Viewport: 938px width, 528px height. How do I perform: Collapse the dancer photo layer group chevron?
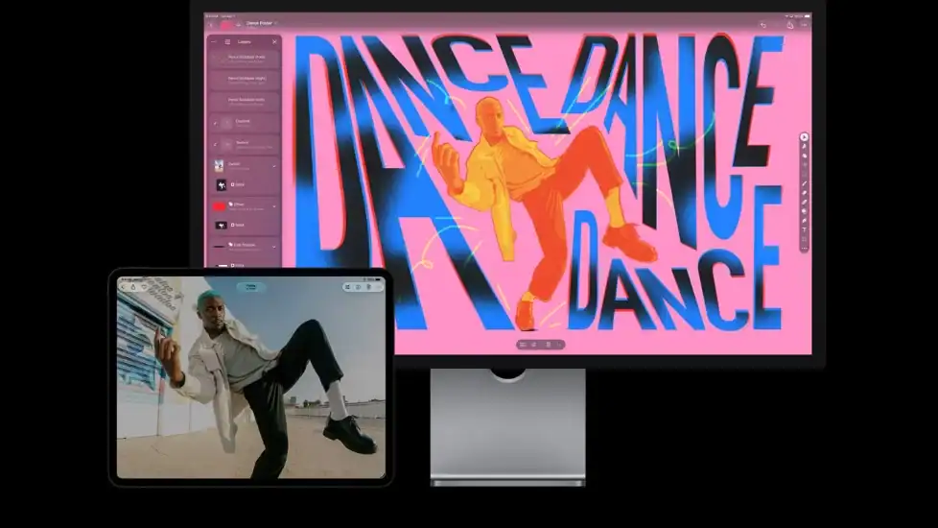[274, 166]
